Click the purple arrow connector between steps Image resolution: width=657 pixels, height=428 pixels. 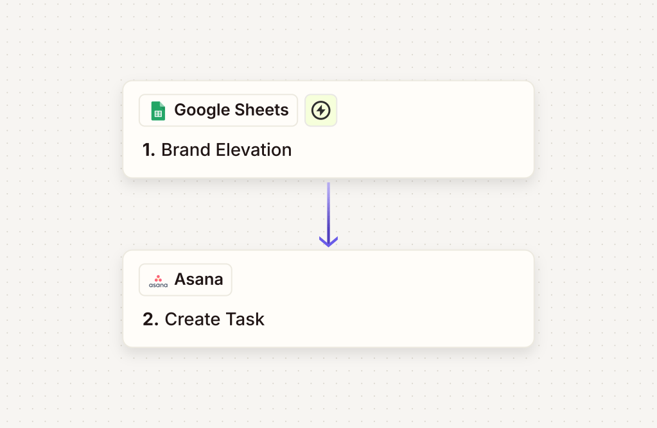point(328,209)
